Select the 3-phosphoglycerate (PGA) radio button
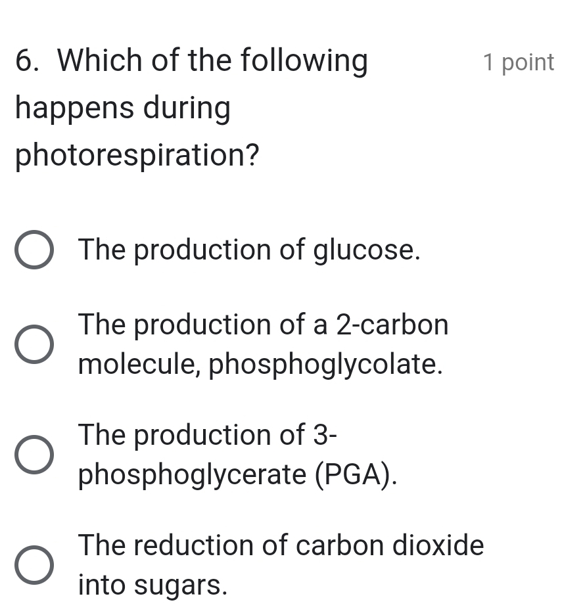562x615 pixels. point(34,455)
